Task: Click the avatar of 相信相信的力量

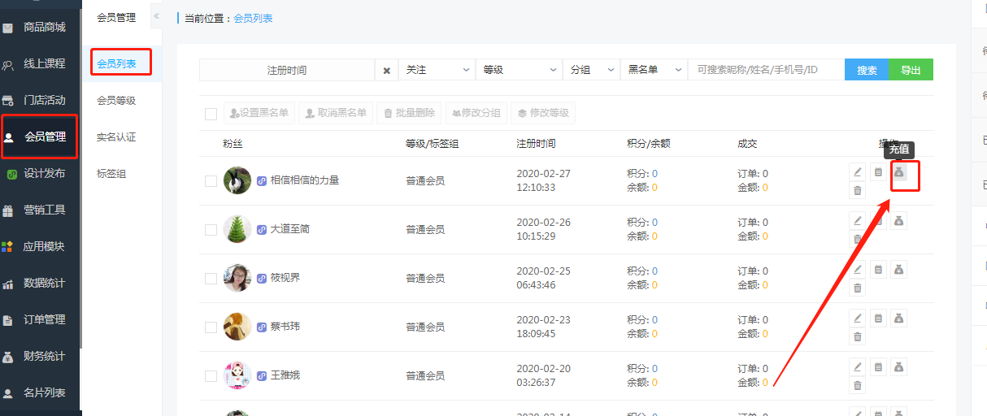Action: (x=237, y=180)
